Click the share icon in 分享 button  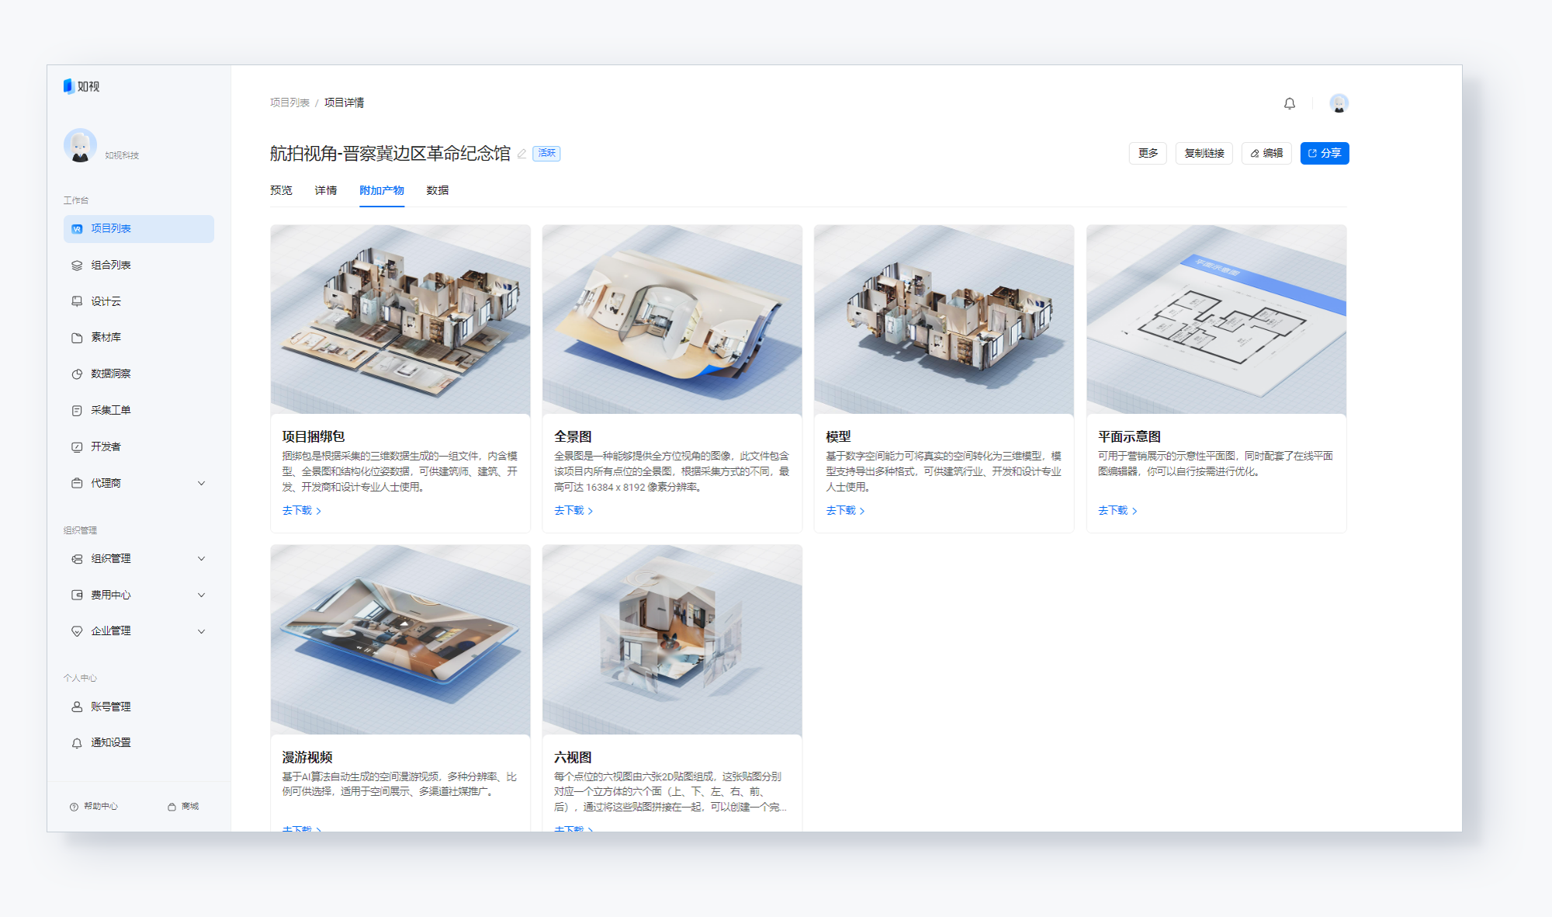pyautogui.click(x=1312, y=154)
